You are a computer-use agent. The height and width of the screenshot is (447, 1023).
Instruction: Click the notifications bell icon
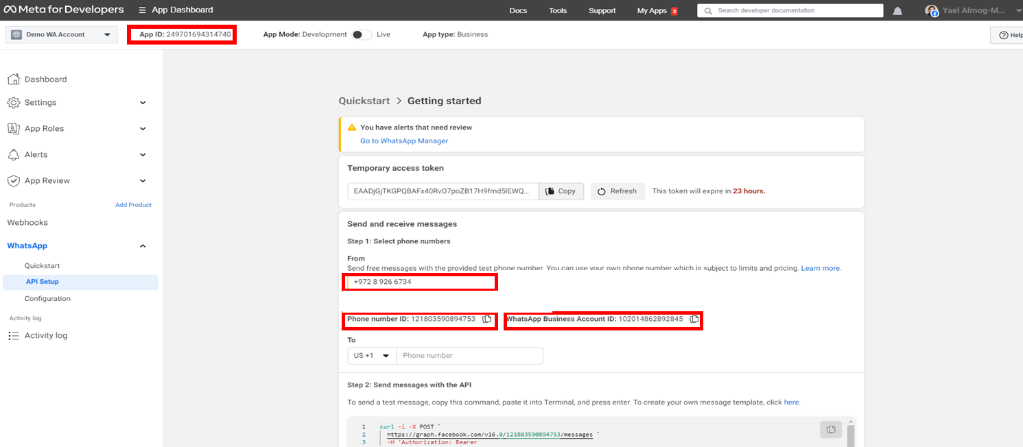[897, 11]
